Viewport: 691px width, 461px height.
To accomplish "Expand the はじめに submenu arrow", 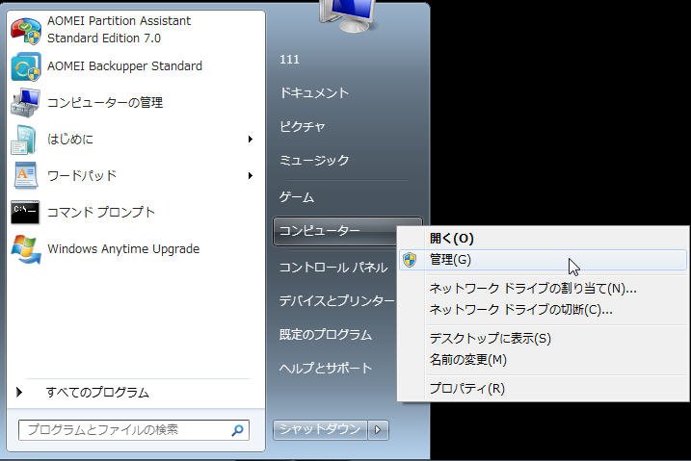I will (251, 140).
